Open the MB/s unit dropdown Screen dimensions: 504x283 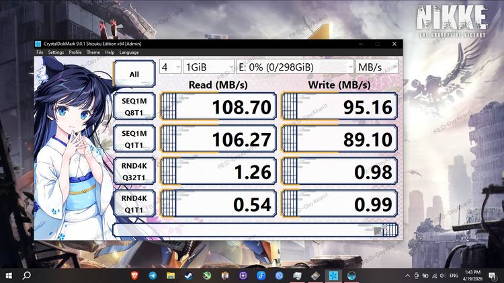(377, 67)
